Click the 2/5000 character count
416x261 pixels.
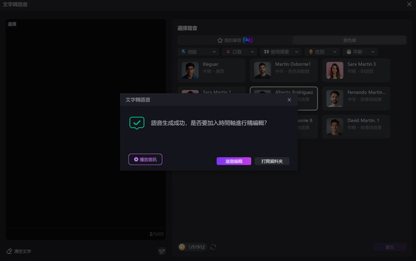click(x=157, y=234)
